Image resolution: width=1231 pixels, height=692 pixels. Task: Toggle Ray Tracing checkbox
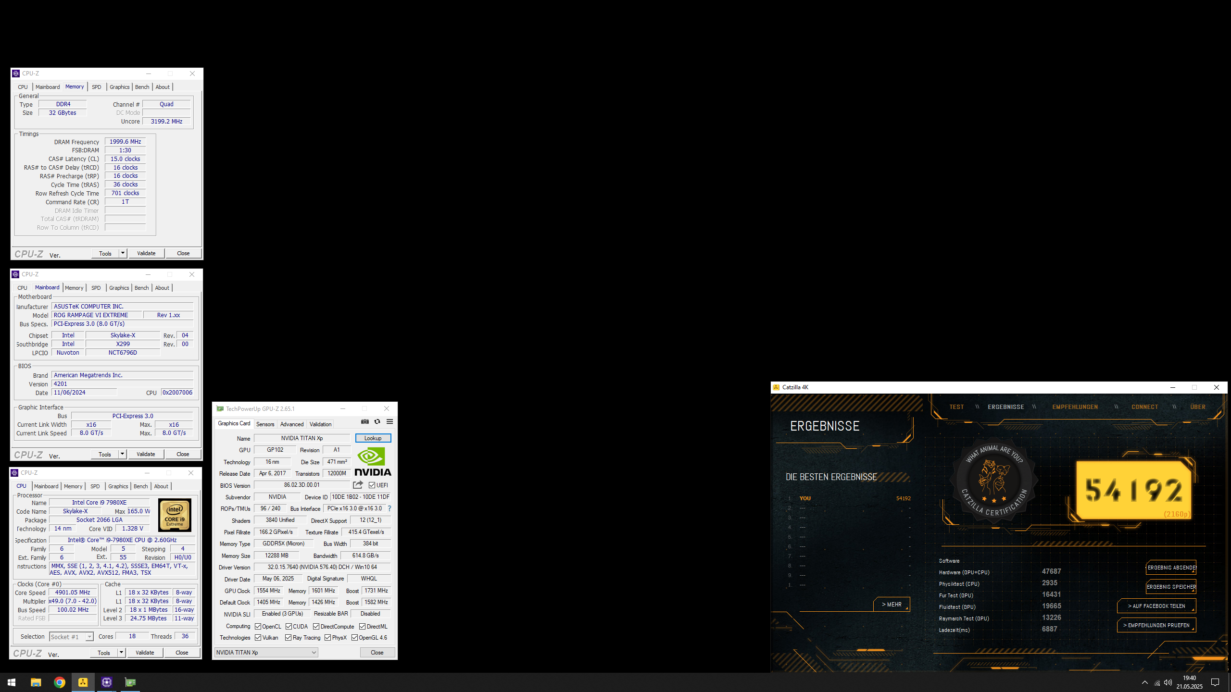pos(289,638)
